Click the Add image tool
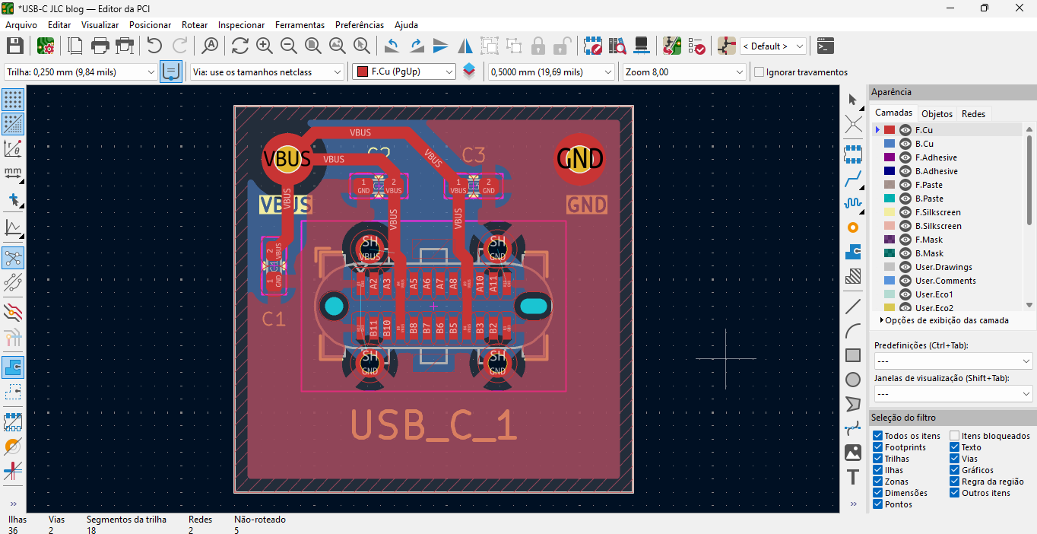Screen dimensions: 1037x534 (x=853, y=453)
